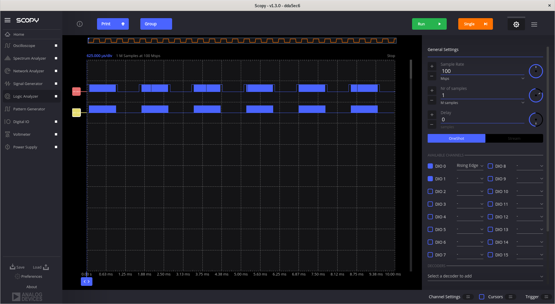Click the Single capture button
555x304 pixels.
click(476, 24)
